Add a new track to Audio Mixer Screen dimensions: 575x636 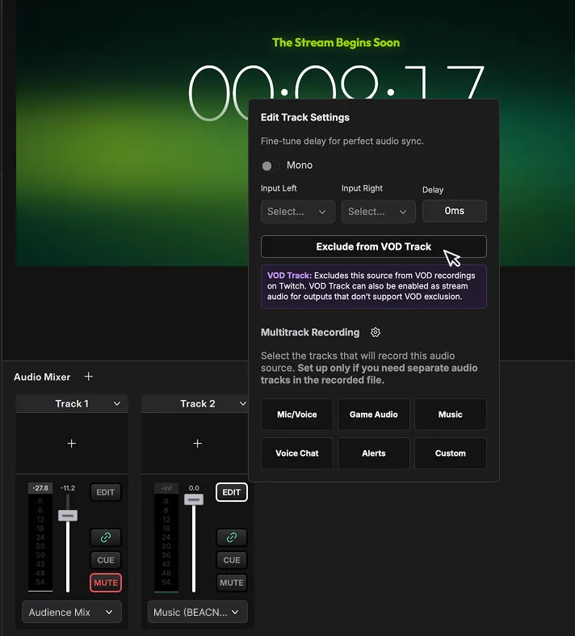(88, 377)
